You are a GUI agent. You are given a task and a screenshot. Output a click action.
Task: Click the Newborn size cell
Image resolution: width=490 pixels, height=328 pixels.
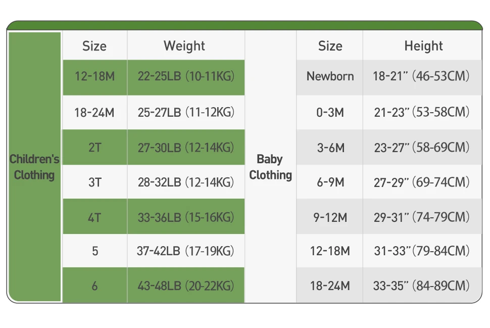coord(330,77)
